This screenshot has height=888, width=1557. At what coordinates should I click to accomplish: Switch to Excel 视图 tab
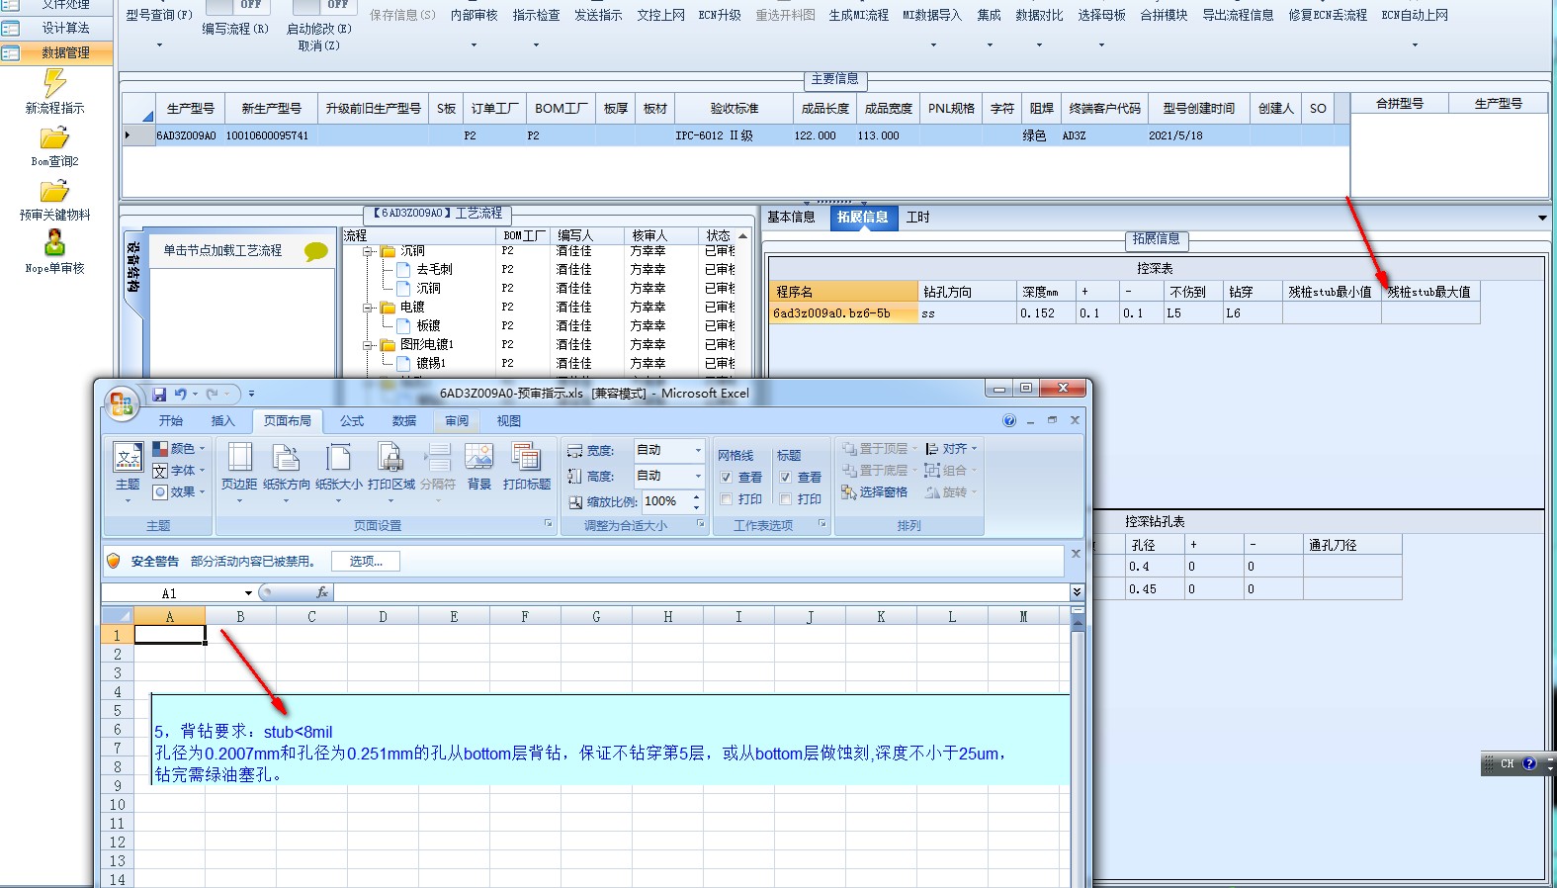[x=509, y=421]
